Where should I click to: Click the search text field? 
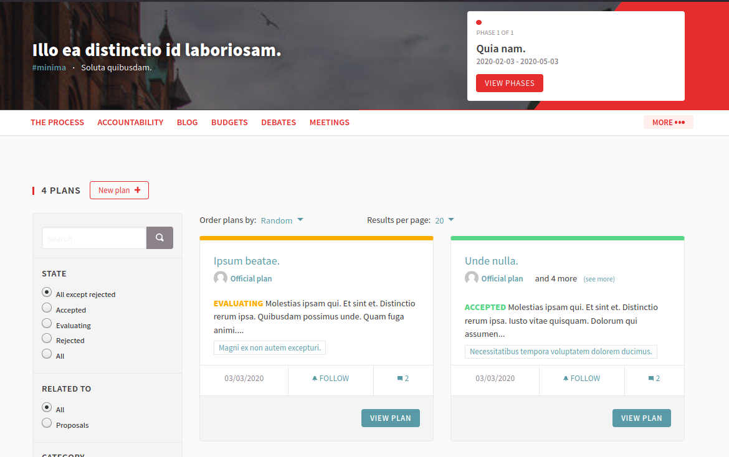pyautogui.click(x=94, y=238)
